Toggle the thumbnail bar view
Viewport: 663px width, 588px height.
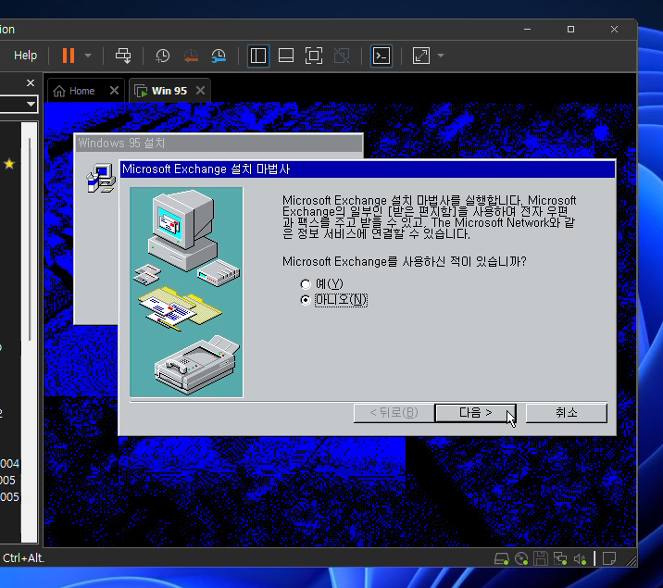pyautogui.click(x=286, y=56)
